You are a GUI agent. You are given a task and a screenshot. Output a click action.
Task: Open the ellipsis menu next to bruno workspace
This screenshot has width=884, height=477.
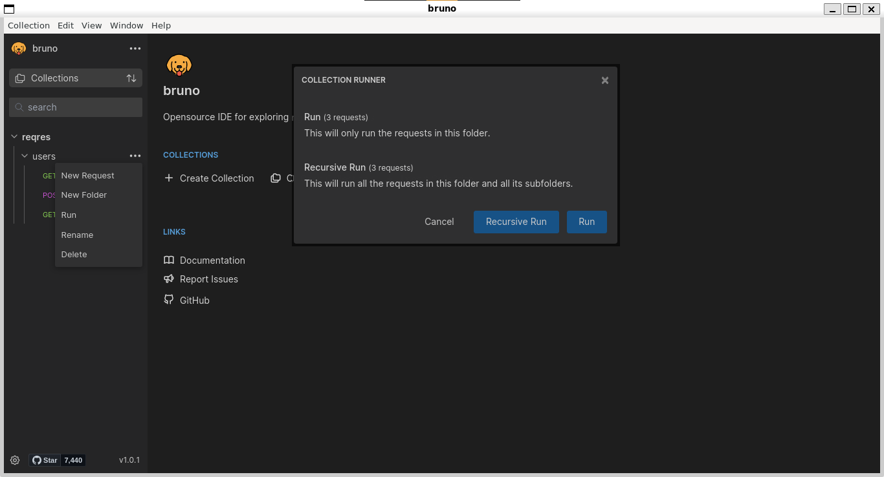coord(135,48)
